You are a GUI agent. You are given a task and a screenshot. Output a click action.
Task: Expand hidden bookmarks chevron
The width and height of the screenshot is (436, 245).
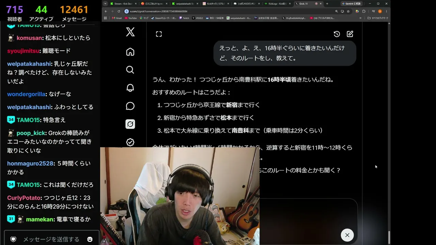click(x=360, y=18)
